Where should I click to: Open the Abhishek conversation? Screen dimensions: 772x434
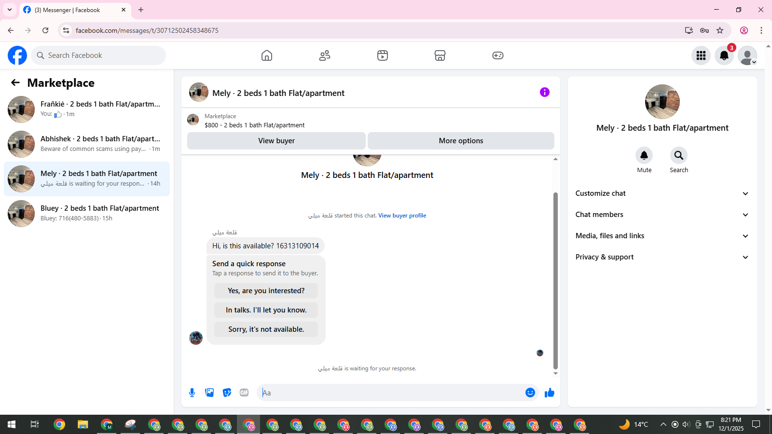point(87,144)
